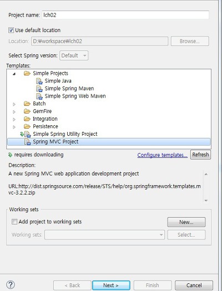This screenshot has width=222, height=291.
Task: Click the Simple Spring Web Maven icon
Action: (x=39, y=96)
